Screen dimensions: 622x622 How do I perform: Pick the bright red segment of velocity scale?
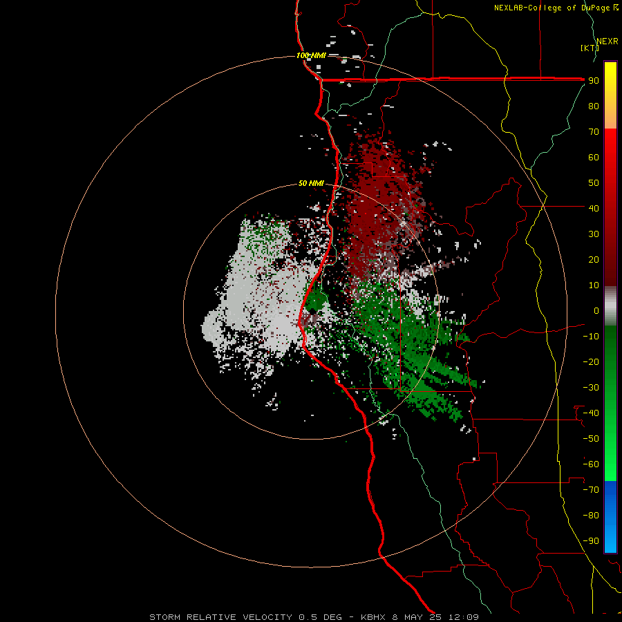610,207
